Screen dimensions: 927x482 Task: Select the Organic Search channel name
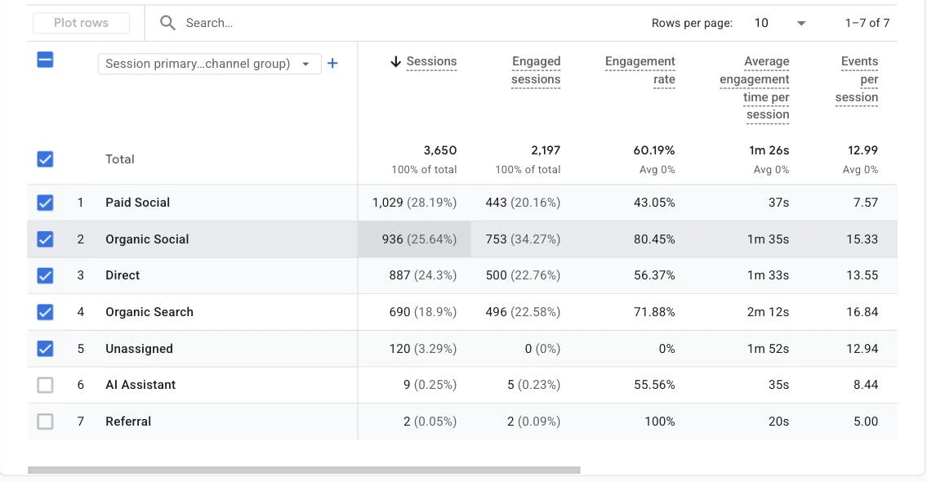coord(149,312)
